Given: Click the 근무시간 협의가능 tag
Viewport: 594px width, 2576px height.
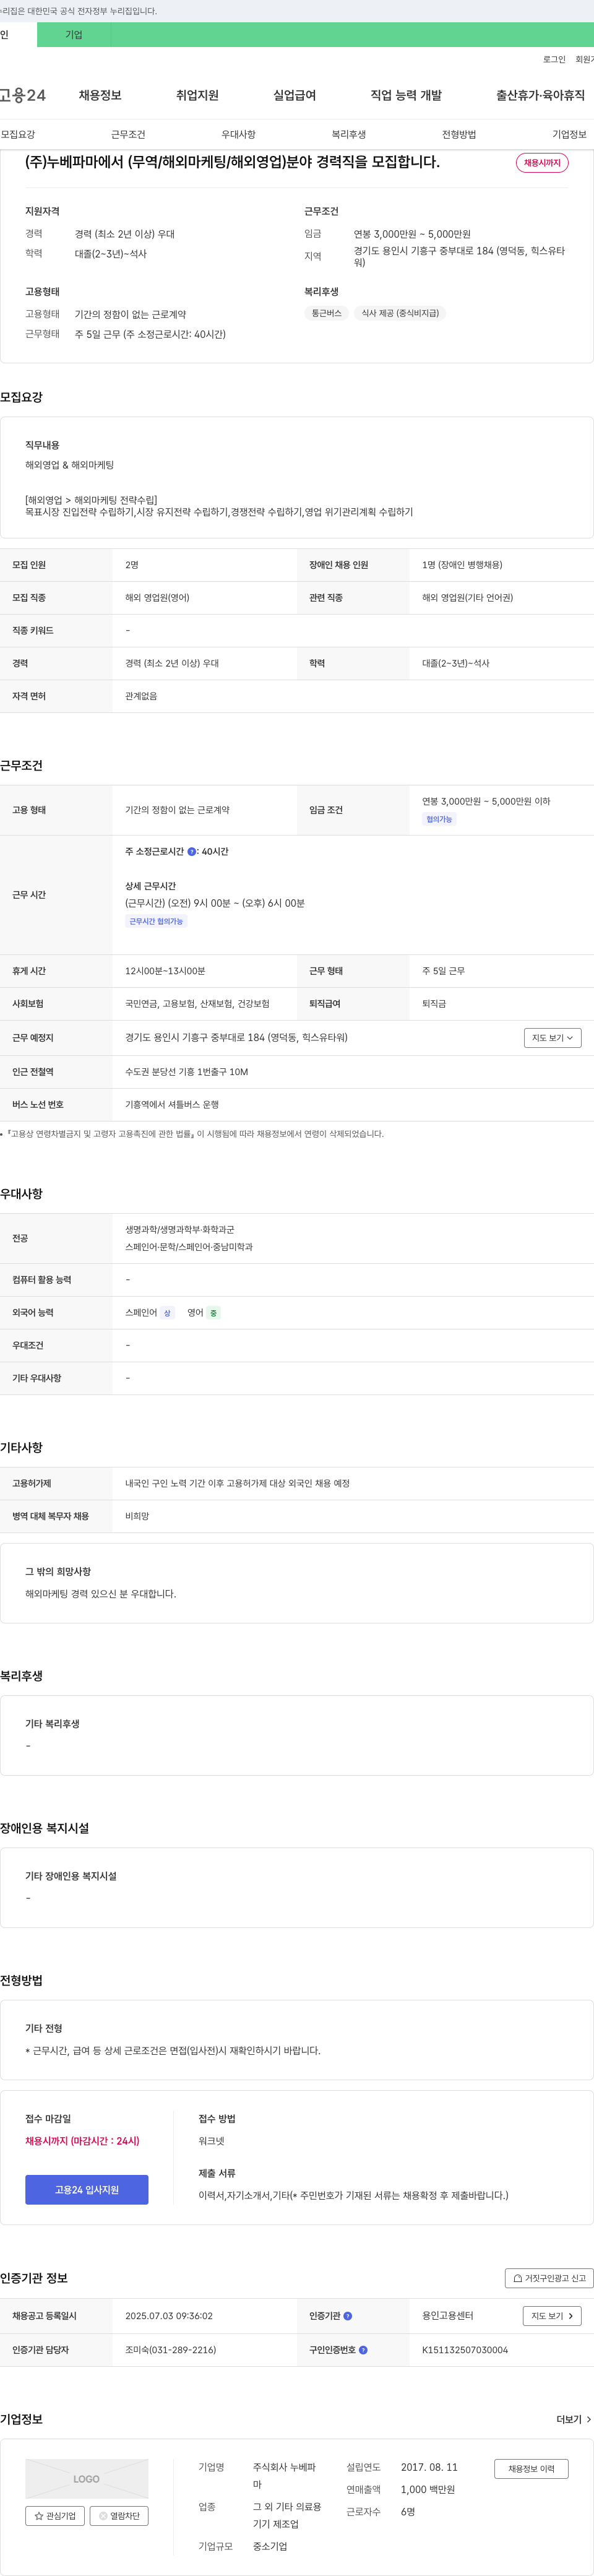Looking at the screenshot, I should click(156, 922).
